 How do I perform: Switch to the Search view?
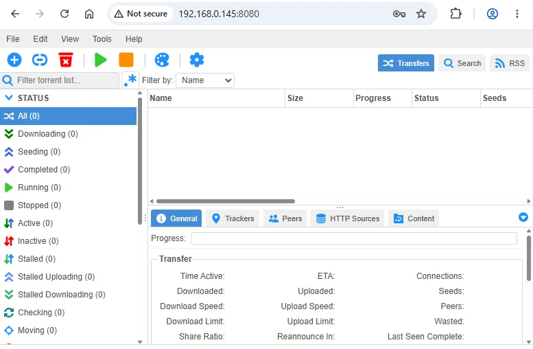click(462, 63)
